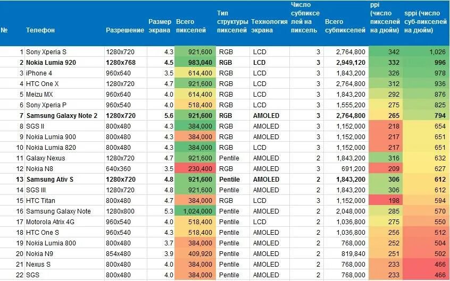Select the Galaxy Nexus Pentile cell
The width and height of the screenshot is (450, 281).
232,158
